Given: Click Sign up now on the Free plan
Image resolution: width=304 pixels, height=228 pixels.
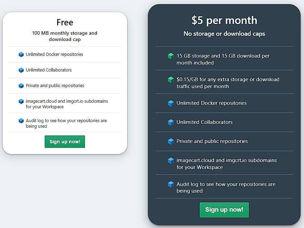Looking at the screenshot, I should tap(64, 142).
